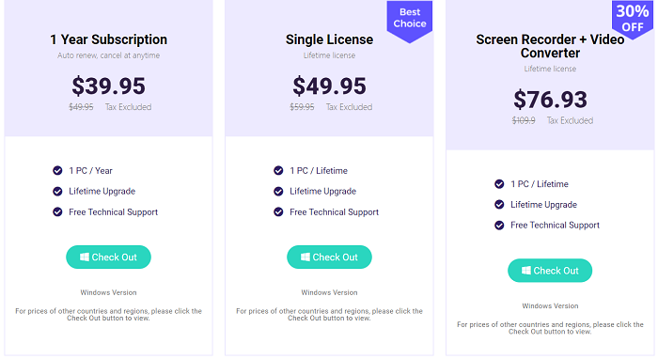Click the Best Choice ribbon badge
Image resolution: width=658 pixels, height=359 pixels.
410,22
